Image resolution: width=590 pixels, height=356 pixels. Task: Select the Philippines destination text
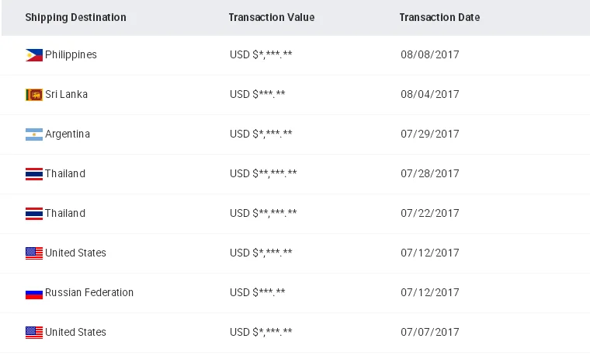point(71,55)
